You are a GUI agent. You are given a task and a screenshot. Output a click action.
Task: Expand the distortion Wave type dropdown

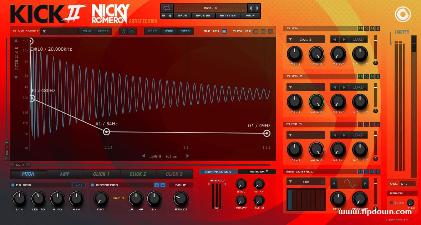click(x=118, y=198)
